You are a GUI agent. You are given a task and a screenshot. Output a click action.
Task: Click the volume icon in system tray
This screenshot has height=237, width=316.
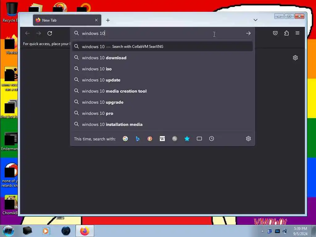point(285,231)
